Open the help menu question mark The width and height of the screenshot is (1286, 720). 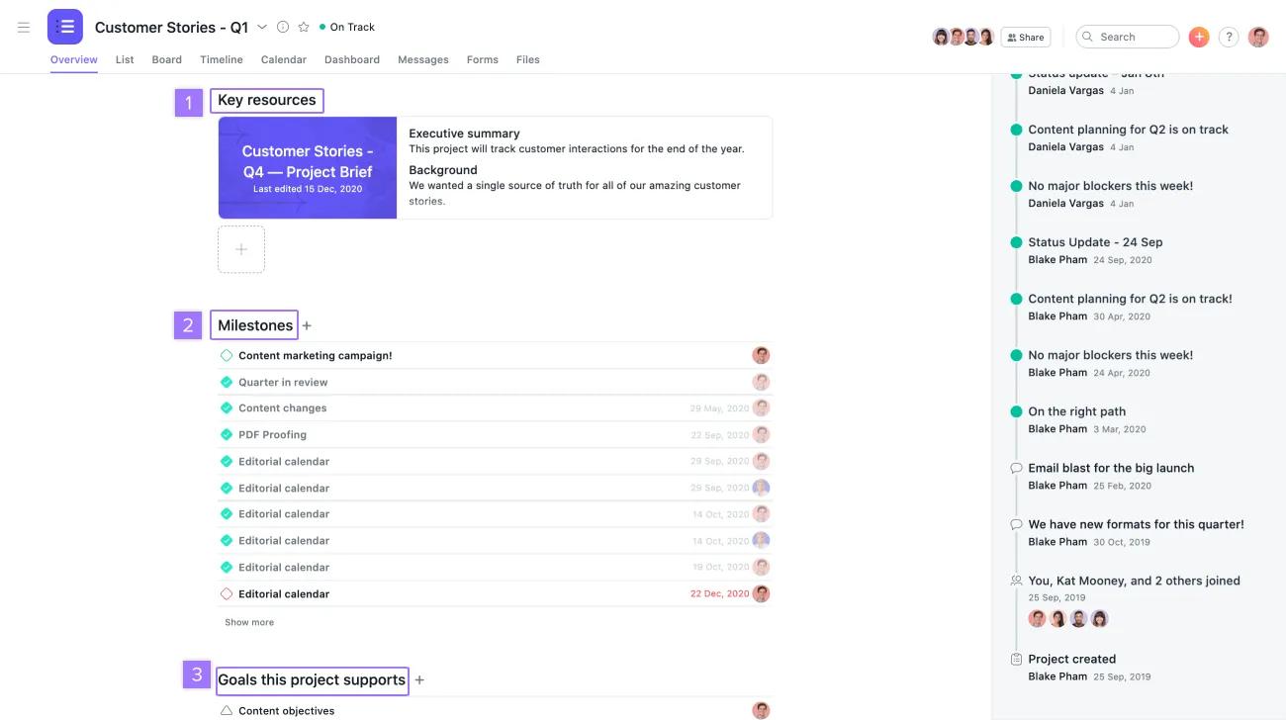coord(1229,37)
